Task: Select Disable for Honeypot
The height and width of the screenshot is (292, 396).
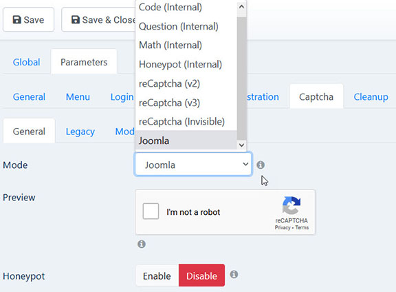Action: 201,275
